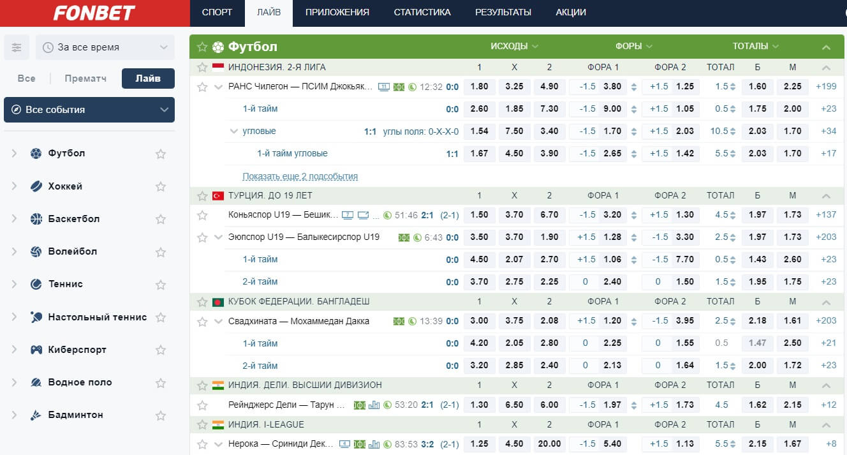
Task: Open bar chart statistics icon for Рейнджерс Дели
Action: pyautogui.click(x=374, y=405)
